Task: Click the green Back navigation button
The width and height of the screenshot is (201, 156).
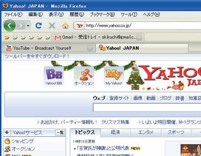Action: coord(10,26)
